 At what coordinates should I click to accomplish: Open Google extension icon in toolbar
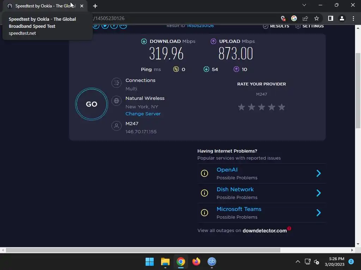click(x=294, y=18)
